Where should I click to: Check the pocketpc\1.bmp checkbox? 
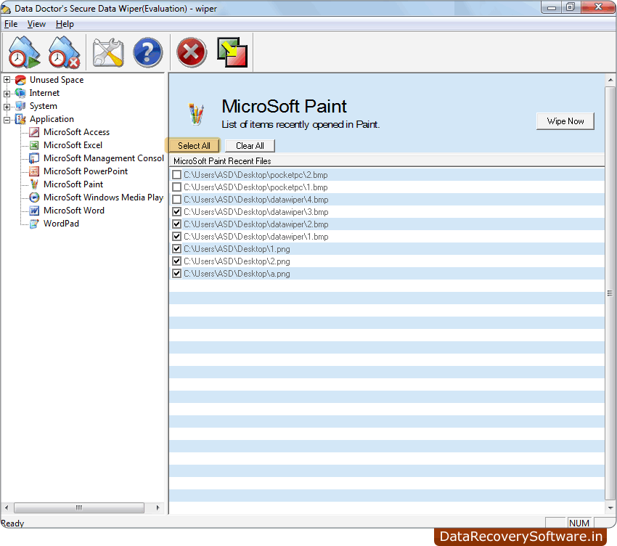[x=176, y=187]
